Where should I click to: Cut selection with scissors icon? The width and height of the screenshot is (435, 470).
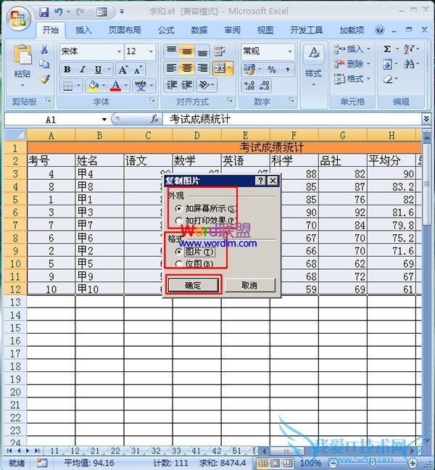(x=44, y=49)
